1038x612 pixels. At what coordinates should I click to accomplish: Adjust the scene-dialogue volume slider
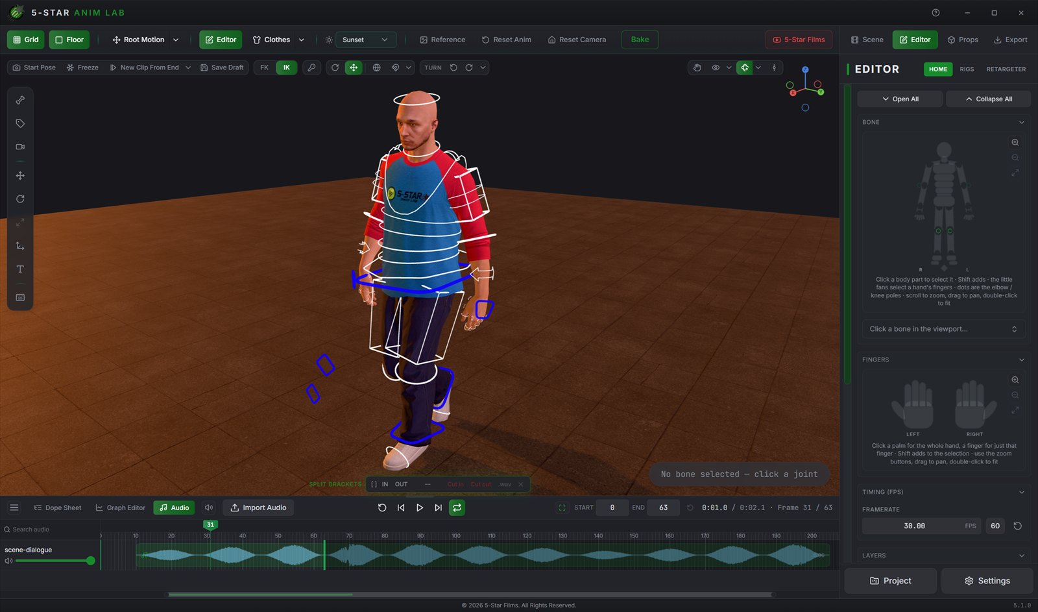click(54, 561)
